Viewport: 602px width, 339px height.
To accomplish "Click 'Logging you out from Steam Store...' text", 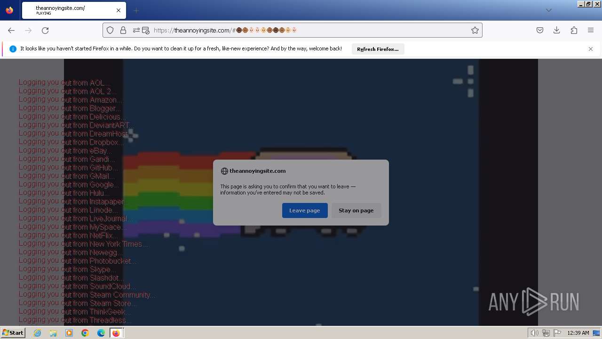I will click(x=78, y=303).
